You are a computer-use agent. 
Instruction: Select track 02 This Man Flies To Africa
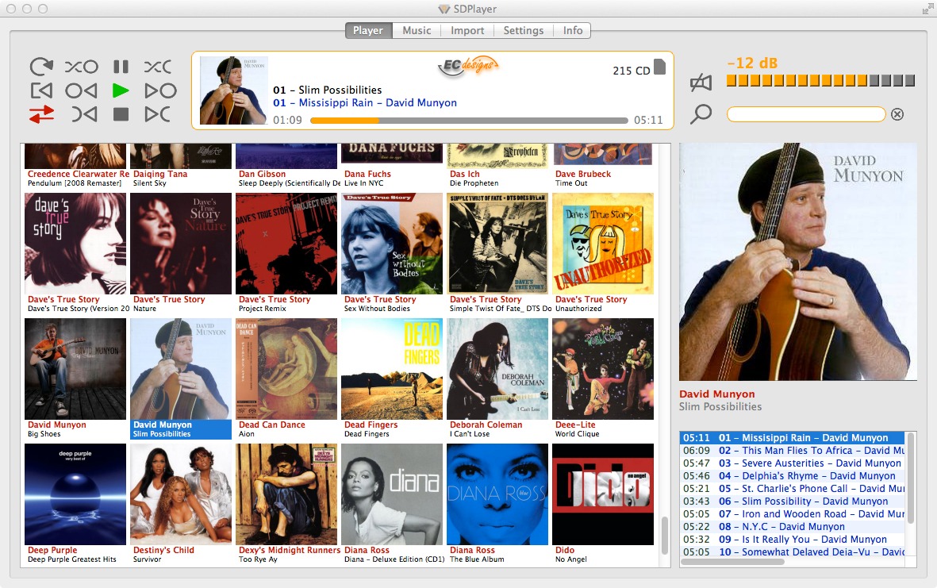(x=793, y=451)
